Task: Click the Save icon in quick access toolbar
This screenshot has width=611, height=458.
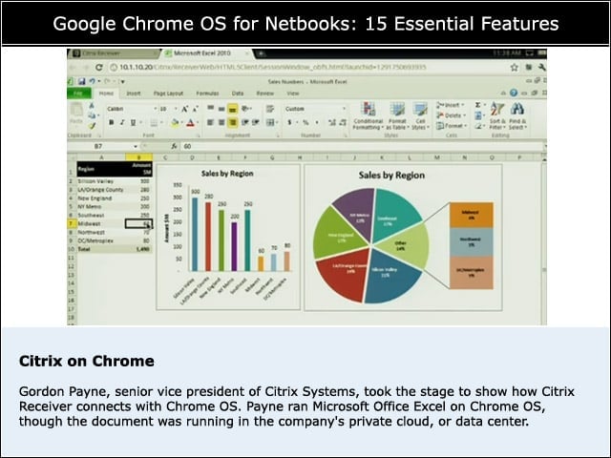Action: [x=81, y=81]
